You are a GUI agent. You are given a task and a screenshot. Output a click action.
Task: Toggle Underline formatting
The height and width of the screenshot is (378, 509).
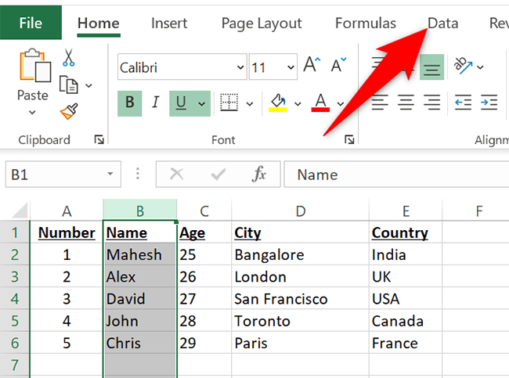coord(182,103)
